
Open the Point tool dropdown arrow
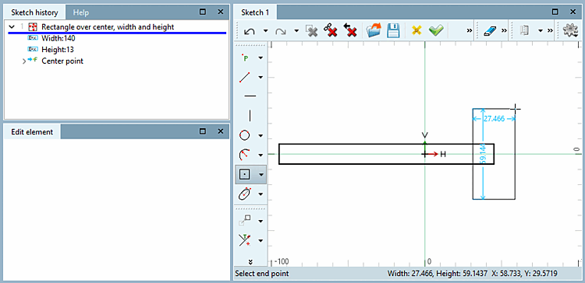(x=261, y=58)
